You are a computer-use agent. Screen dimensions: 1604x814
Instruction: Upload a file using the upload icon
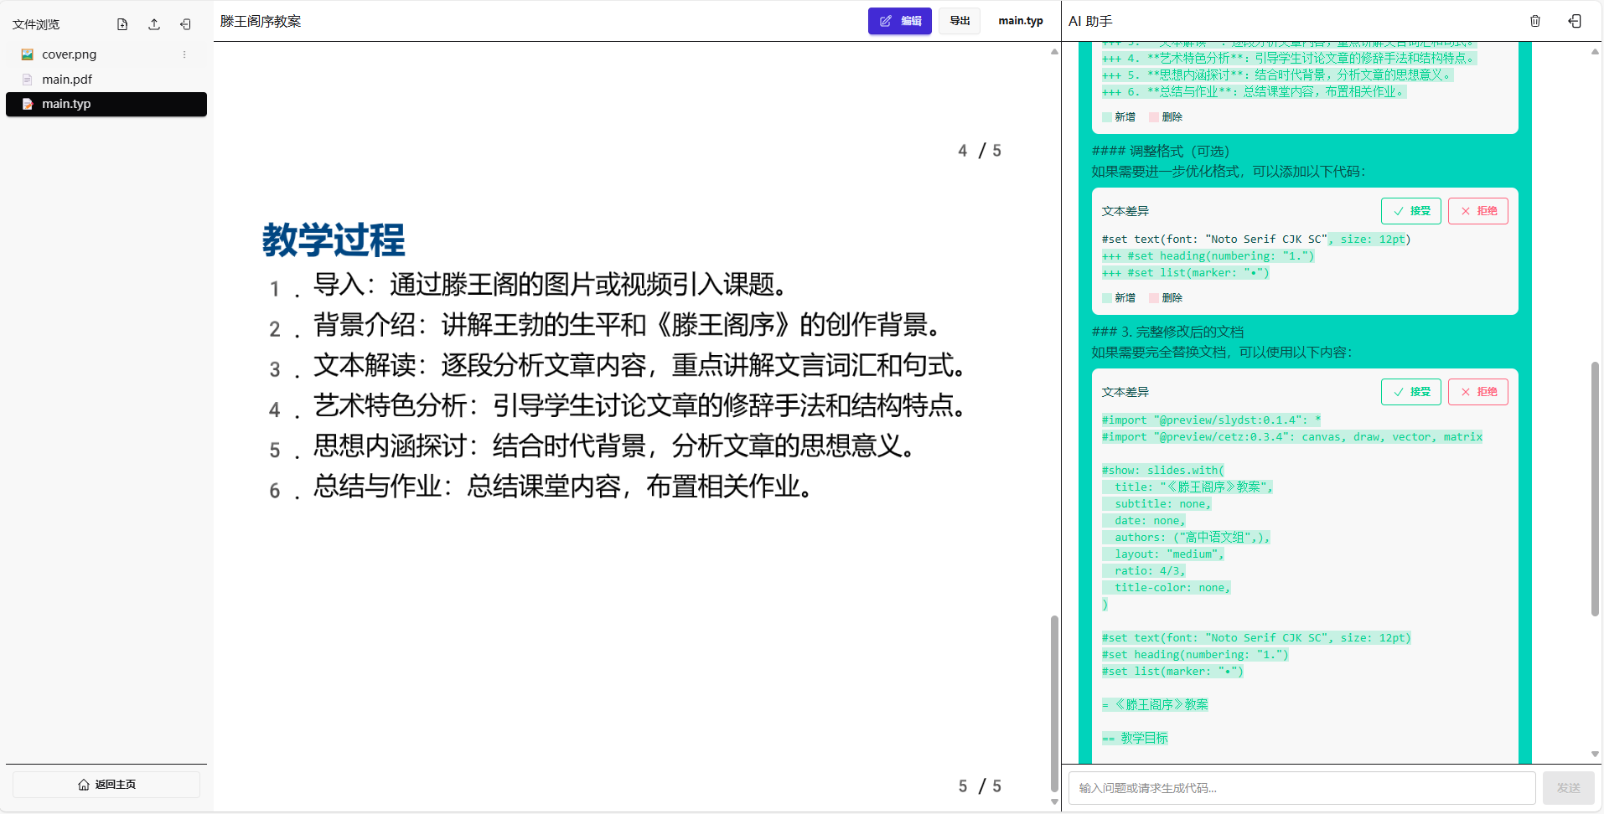[x=153, y=24]
